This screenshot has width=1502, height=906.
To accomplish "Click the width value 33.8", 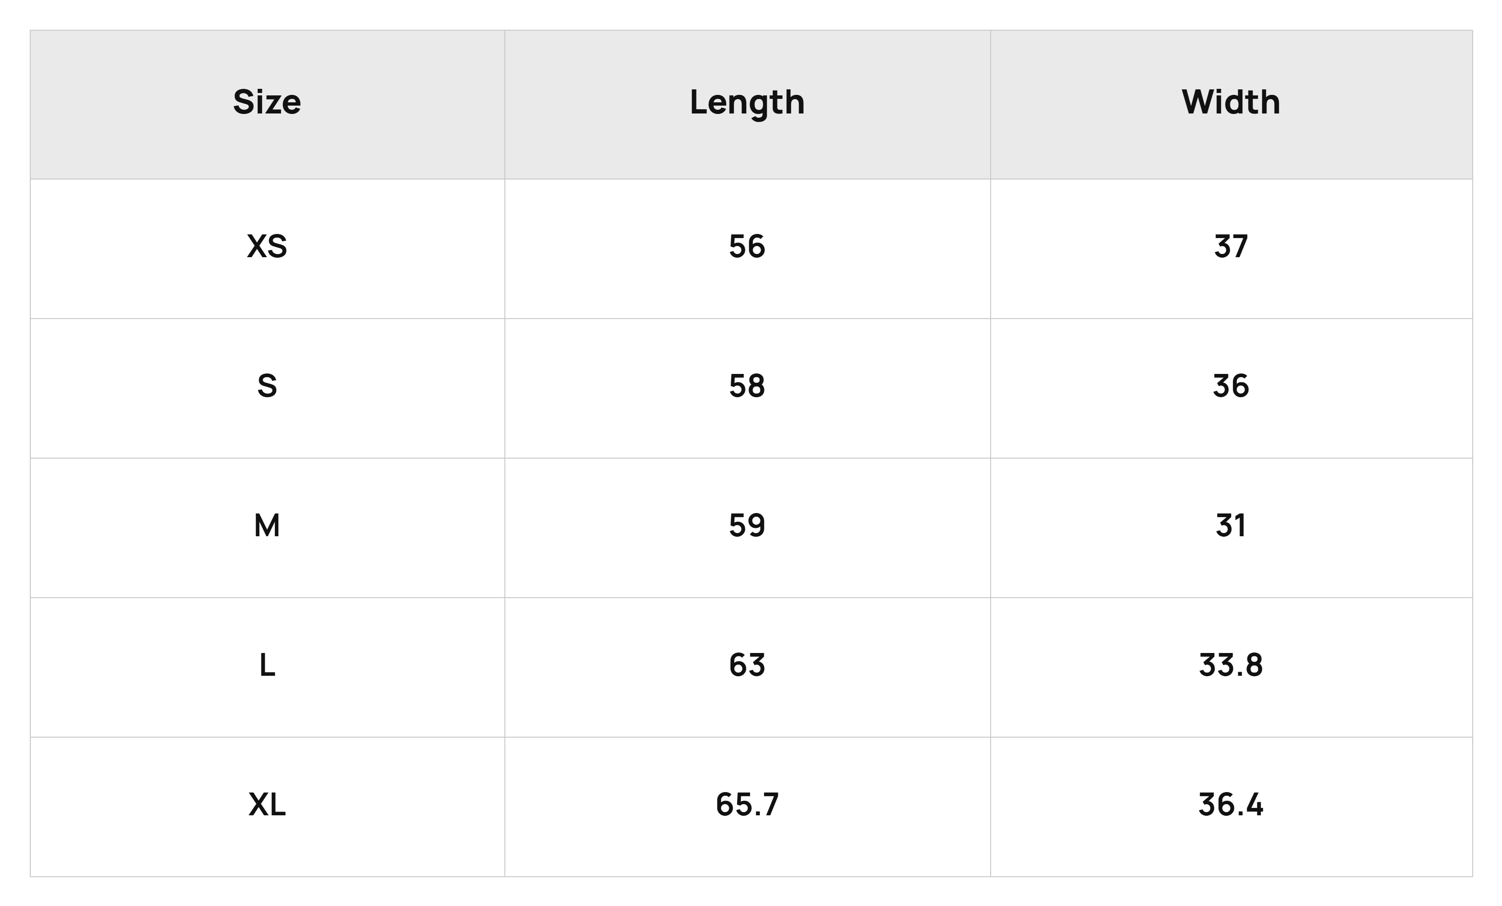I will [1231, 665].
